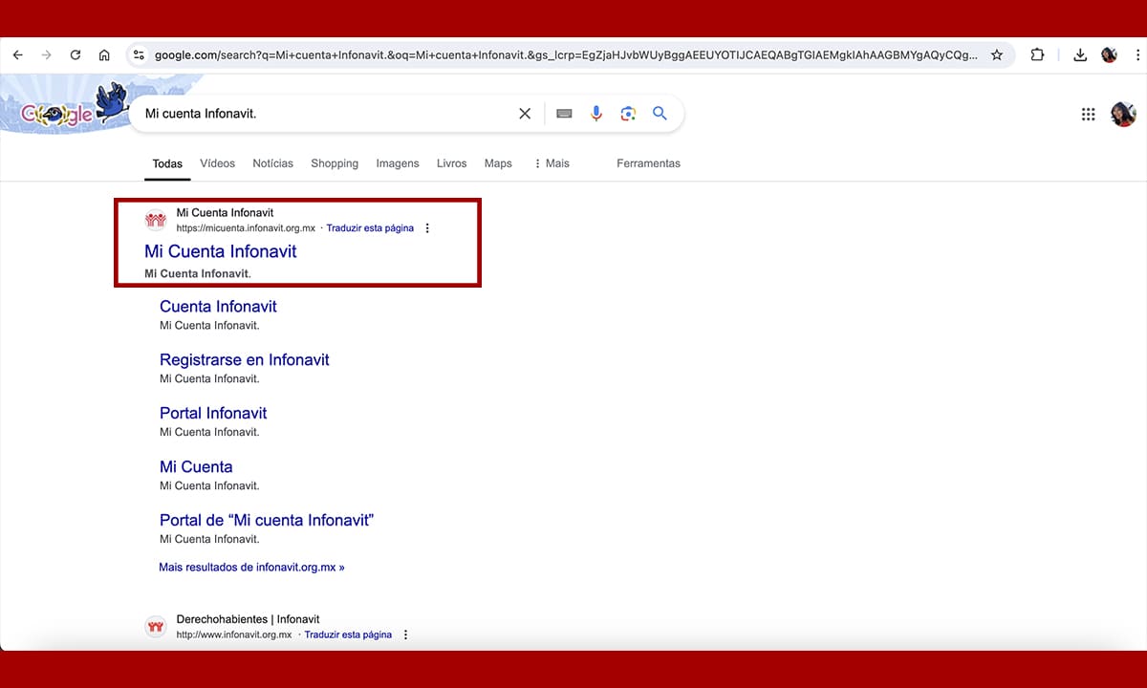Open the browser home page icon
The width and height of the screenshot is (1147, 688).
104,55
